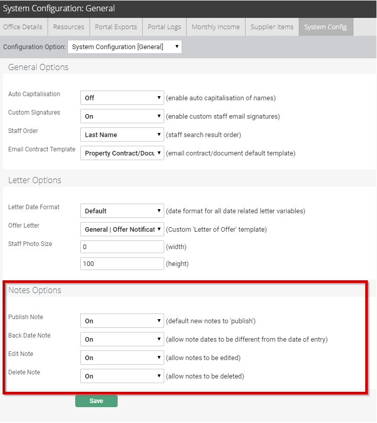The image size is (377, 423).
Task: Change the Back Date Note dropdown
Action: click(122, 339)
